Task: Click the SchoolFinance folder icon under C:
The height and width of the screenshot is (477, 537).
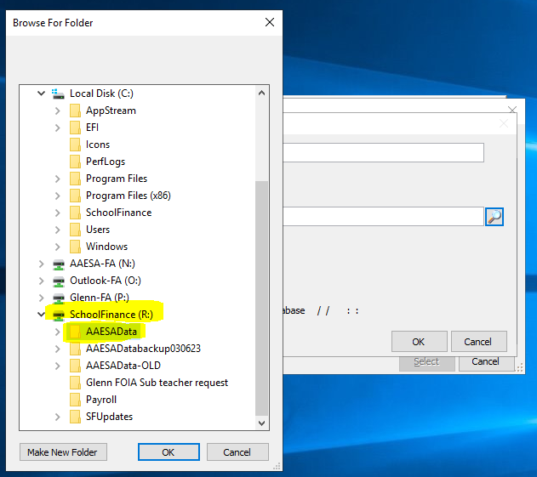Action: [x=75, y=213]
